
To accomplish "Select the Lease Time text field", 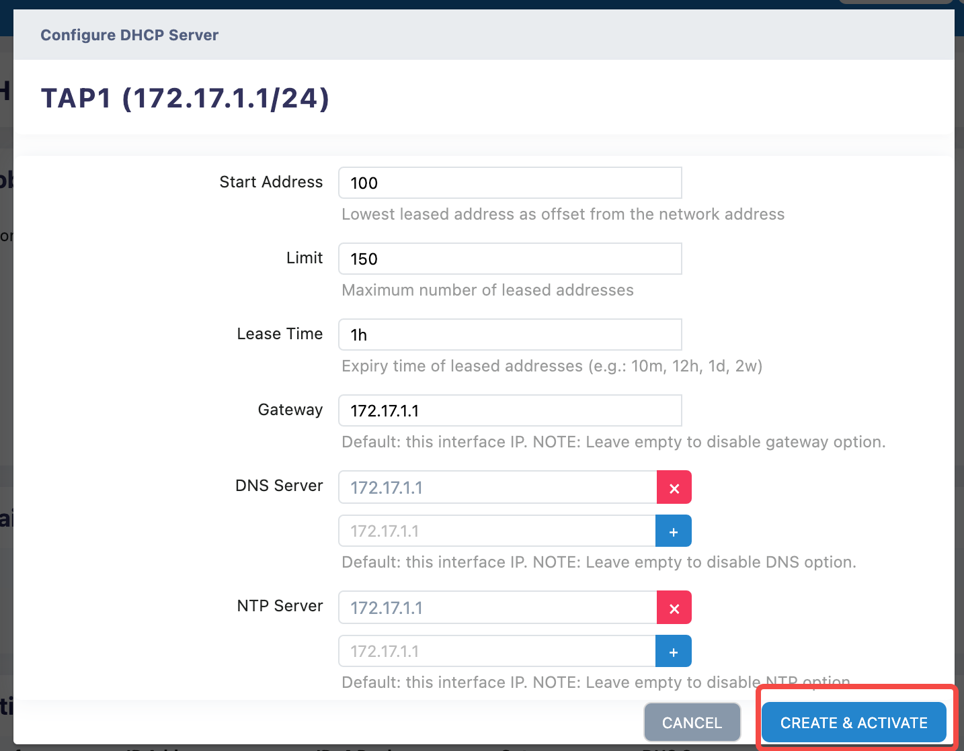I will 510,335.
